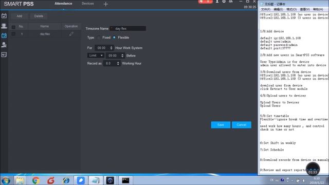Screen dimensions: 329x185
Task: Open the personnel management sidebar icon
Action: pyautogui.click(x=4, y=26)
